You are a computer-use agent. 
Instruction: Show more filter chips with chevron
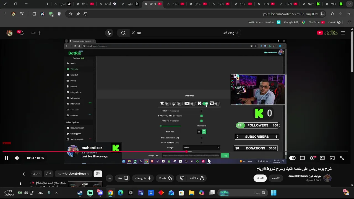(24, 174)
